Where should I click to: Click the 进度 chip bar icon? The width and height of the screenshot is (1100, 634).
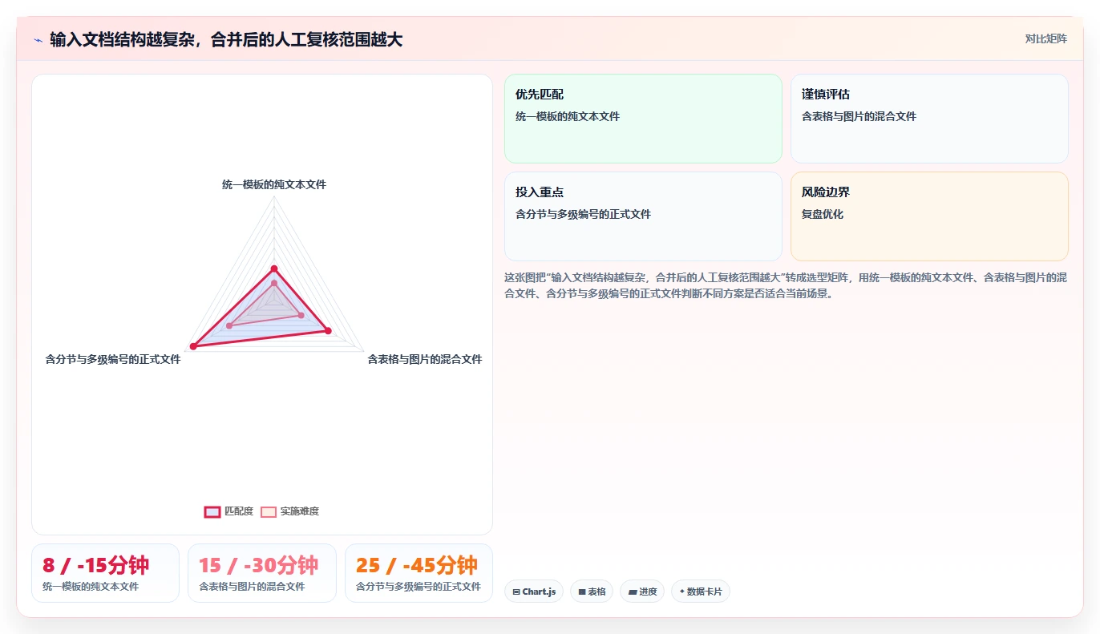tap(633, 592)
